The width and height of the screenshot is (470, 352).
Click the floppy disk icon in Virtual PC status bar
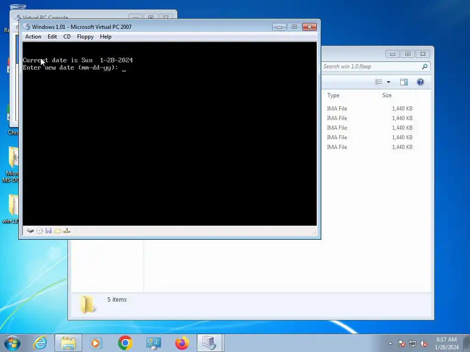point(49,231)
